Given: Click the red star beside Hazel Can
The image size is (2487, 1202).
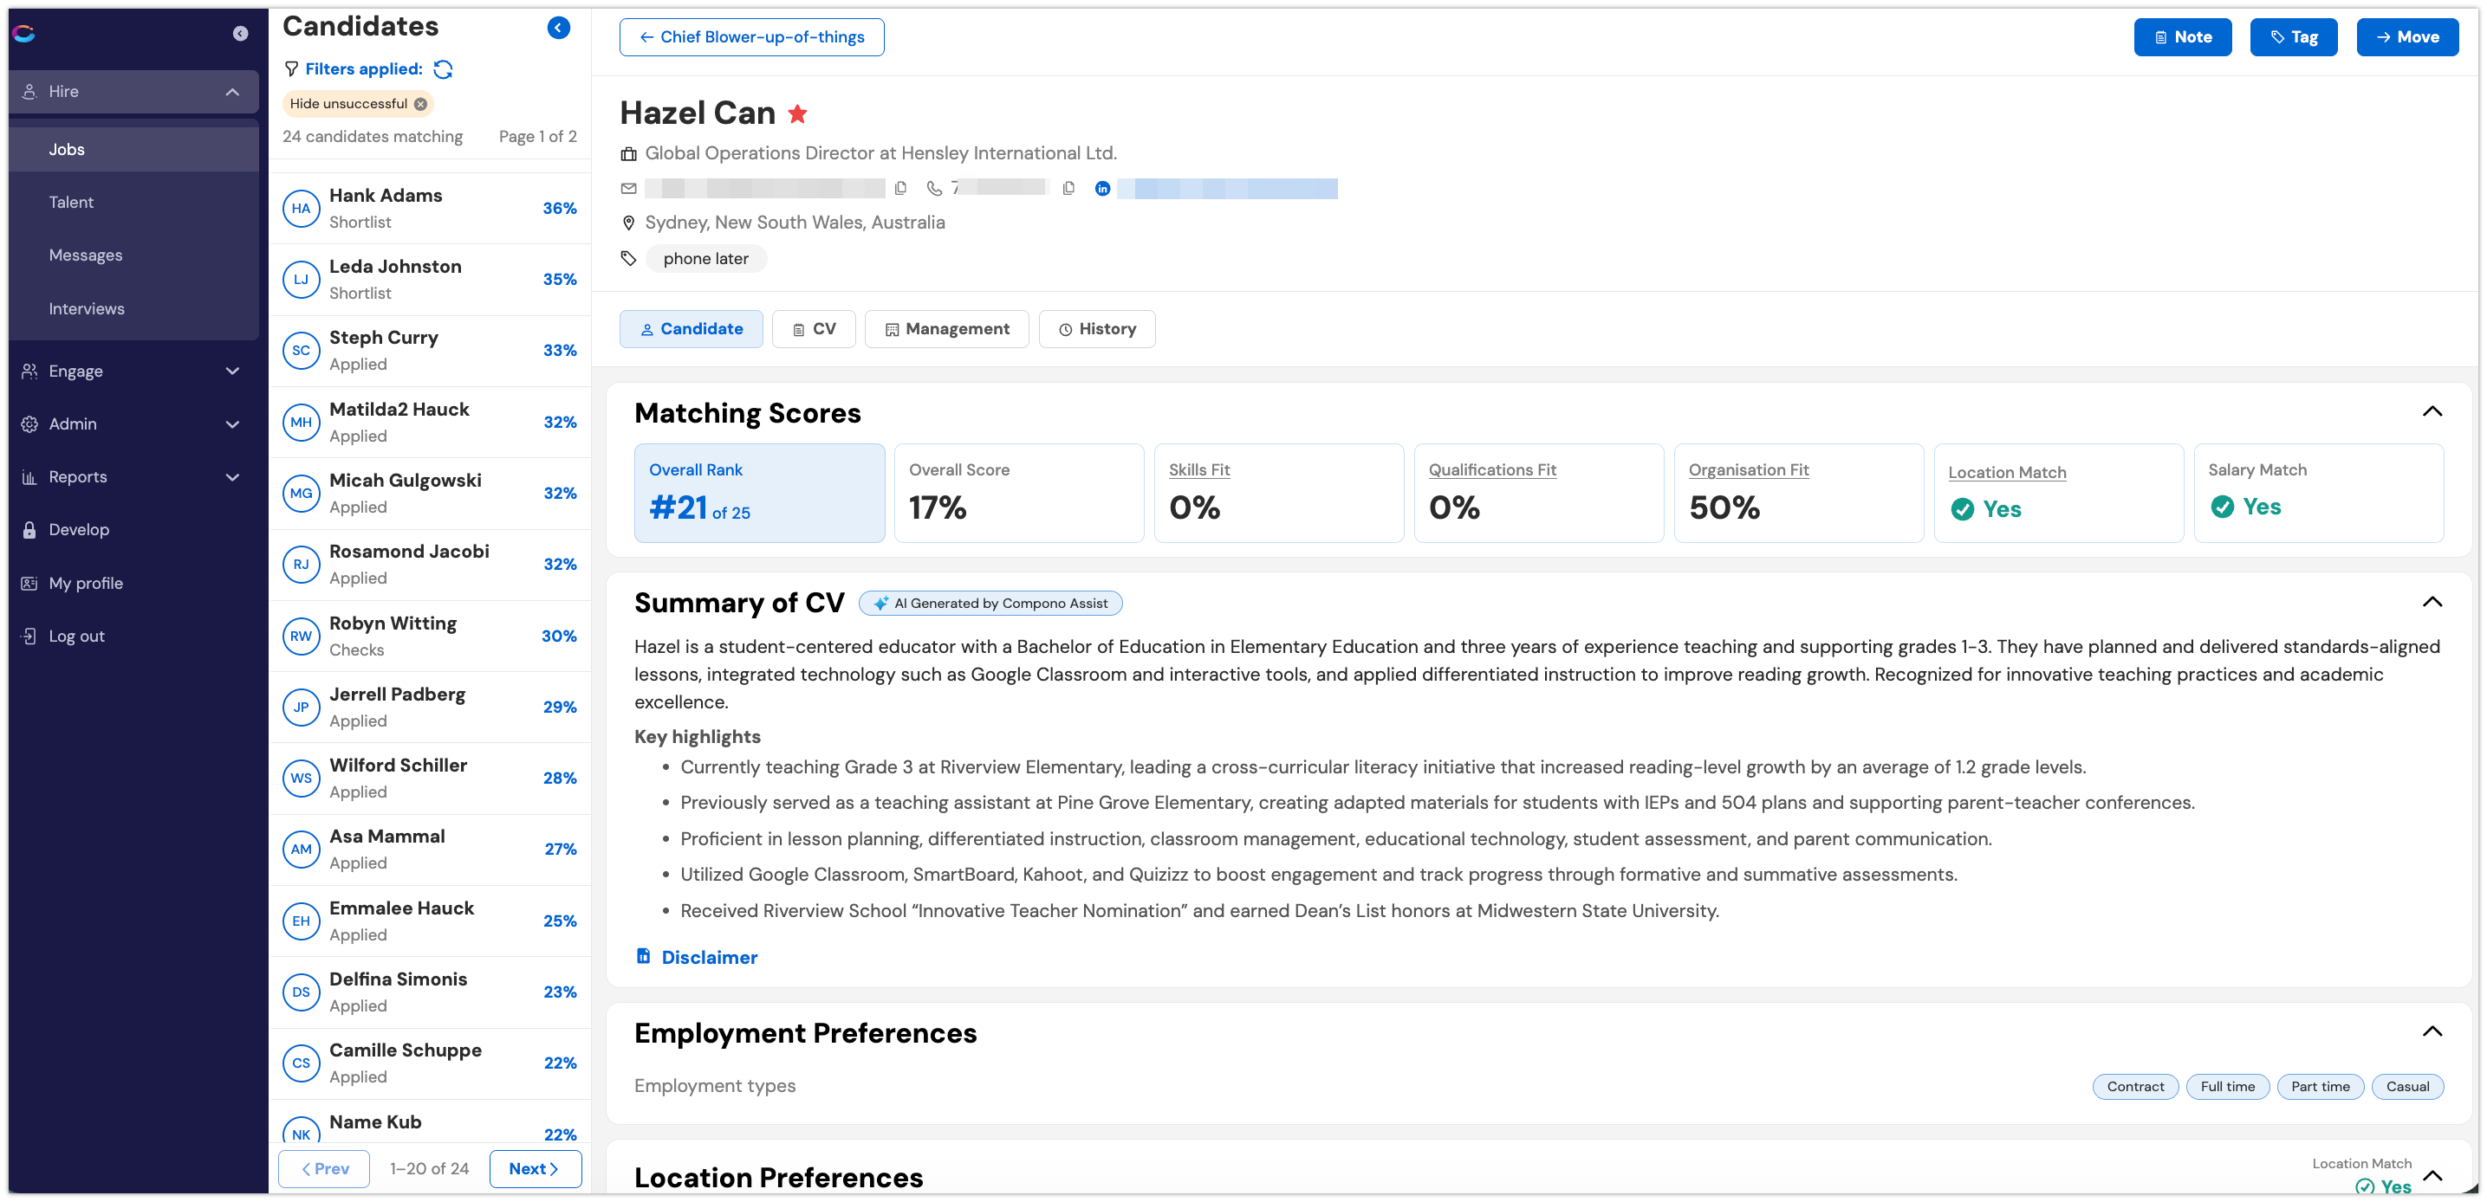Looking at the screenshot, I should 797,113.
